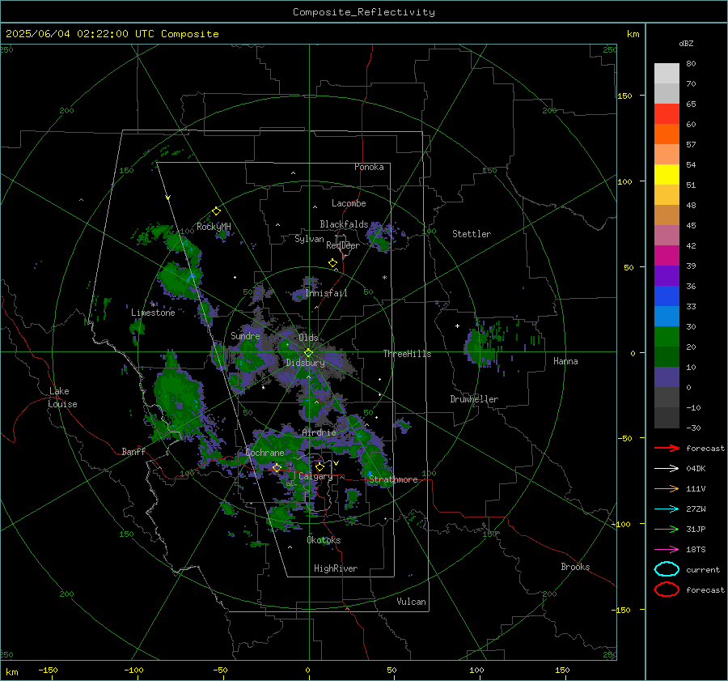Click the Didsbury city label
This screenshot has width=728, height=681.
pos(305,363)
